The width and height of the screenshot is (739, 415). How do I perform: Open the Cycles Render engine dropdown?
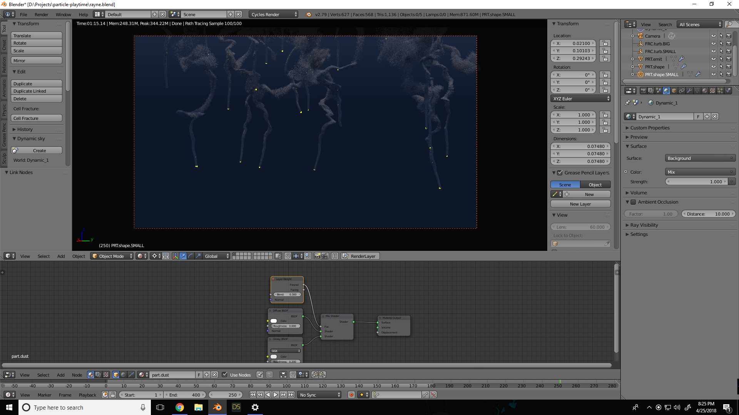[x=274, y=14]
